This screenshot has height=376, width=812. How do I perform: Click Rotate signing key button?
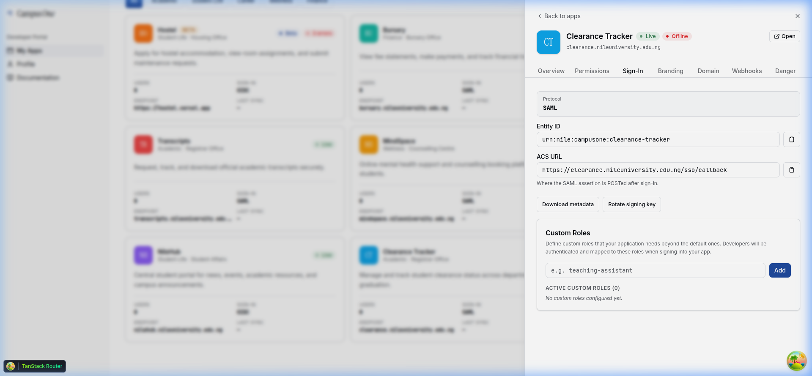632,204
